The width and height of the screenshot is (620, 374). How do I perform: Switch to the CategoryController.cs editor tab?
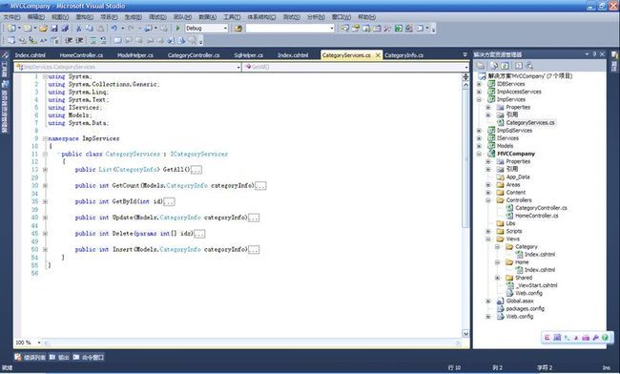tap(194, 55)
